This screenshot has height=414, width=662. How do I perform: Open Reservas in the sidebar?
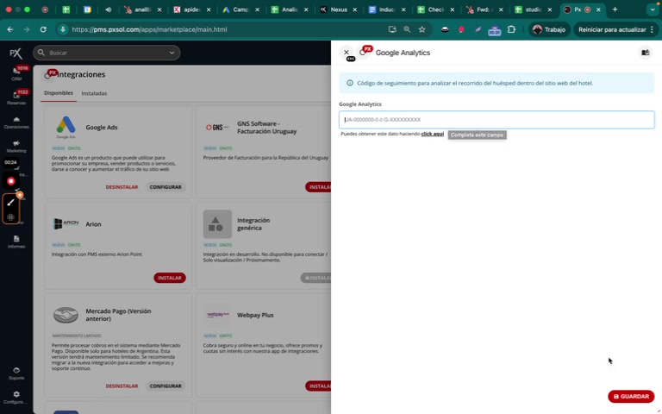point(16,97)
